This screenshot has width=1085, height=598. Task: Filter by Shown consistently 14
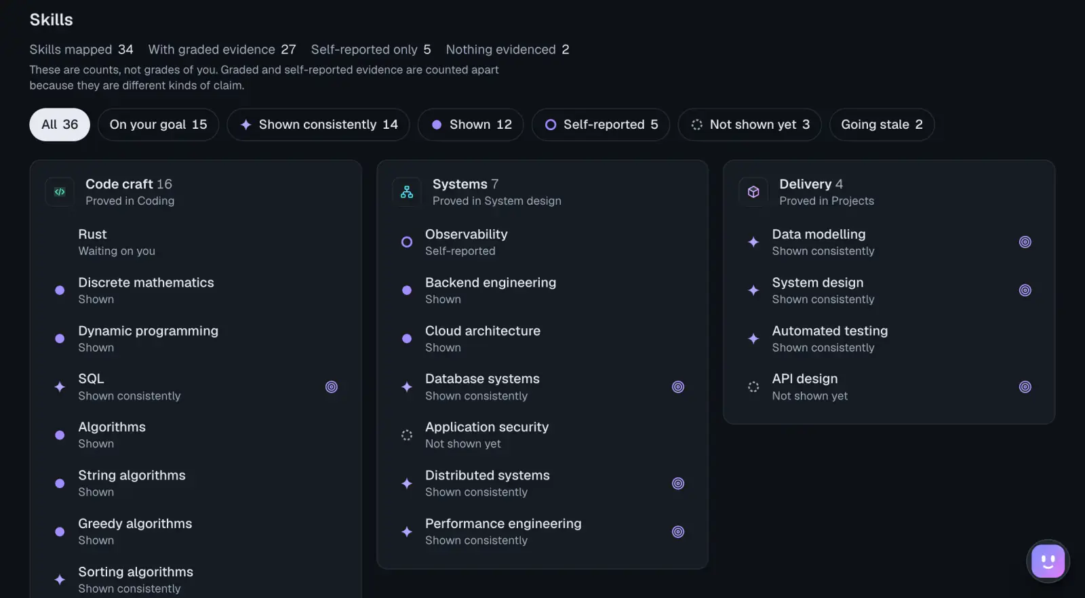pos(318,125)
